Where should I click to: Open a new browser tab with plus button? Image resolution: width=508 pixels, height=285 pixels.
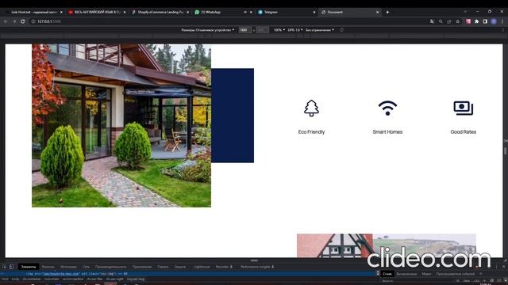coord(387,12)
